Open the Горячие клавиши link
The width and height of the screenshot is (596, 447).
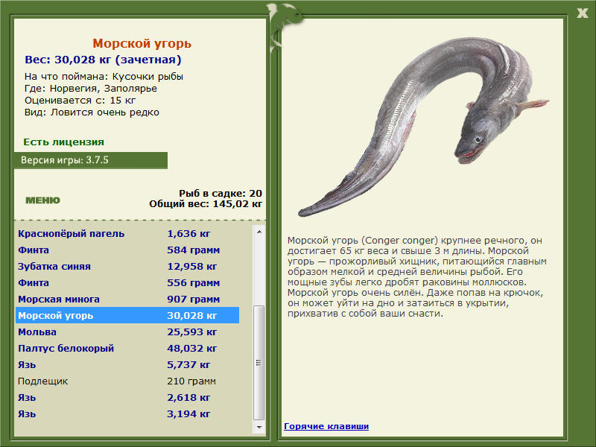point(326,426)
